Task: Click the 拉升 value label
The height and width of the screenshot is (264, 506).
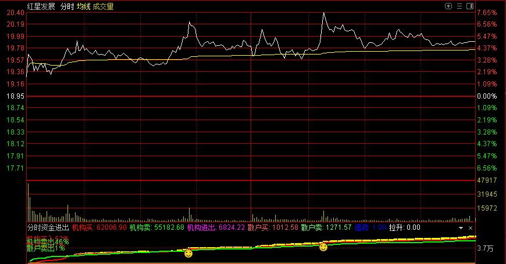Action: pos(404,228)
